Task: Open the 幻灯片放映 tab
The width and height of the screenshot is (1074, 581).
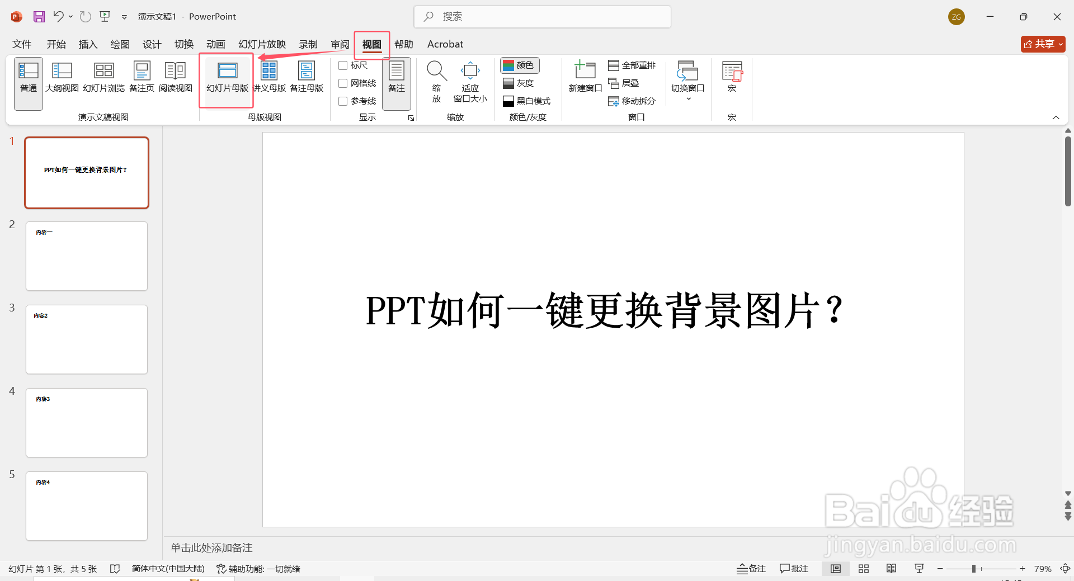Action: (261, 44)
